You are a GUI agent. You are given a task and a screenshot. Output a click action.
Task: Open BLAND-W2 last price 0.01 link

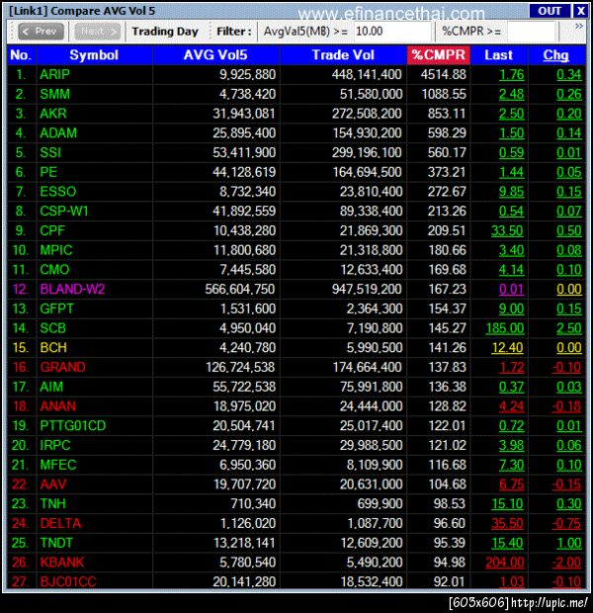511,290
